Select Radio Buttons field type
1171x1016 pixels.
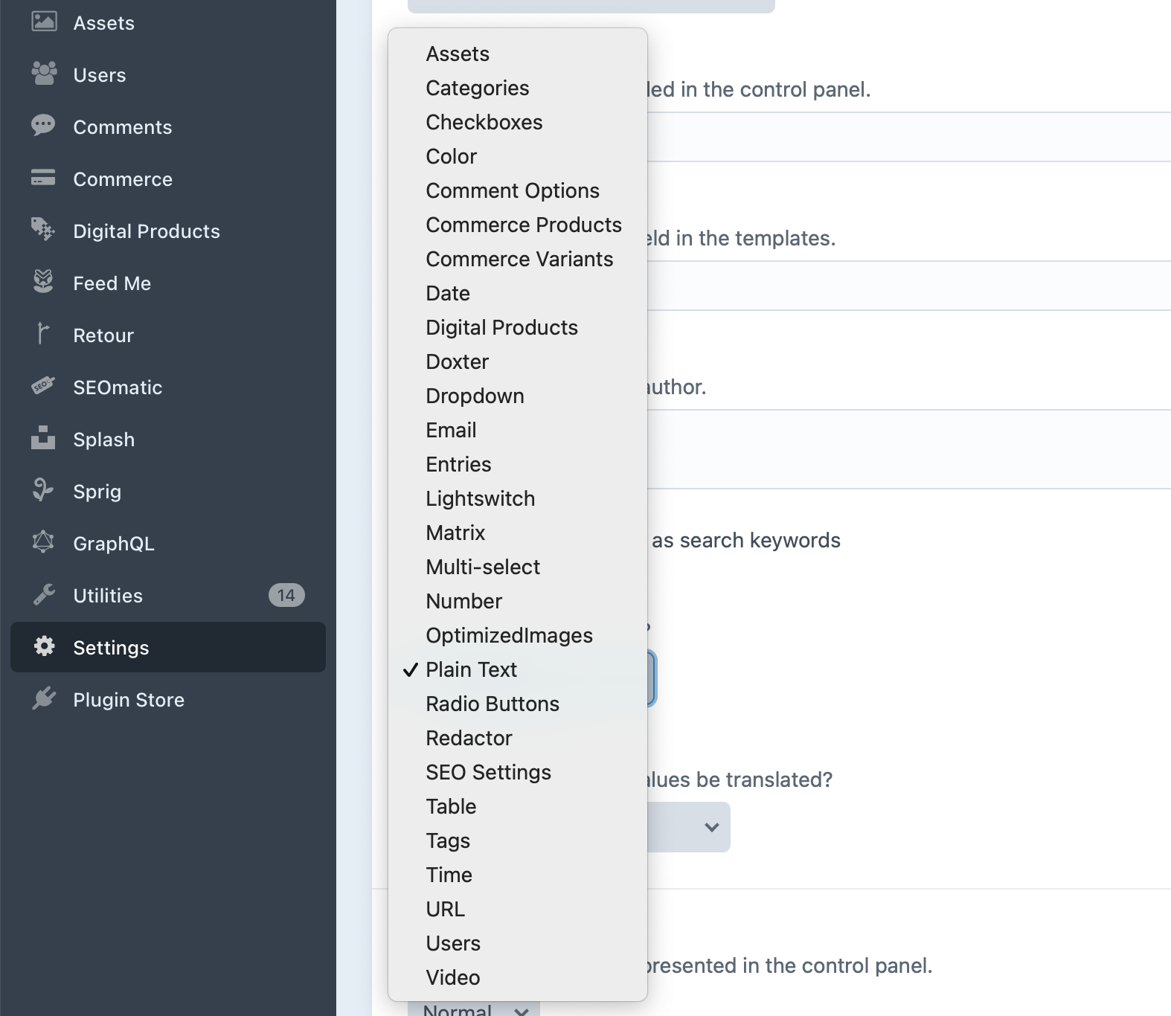point(518,704)
